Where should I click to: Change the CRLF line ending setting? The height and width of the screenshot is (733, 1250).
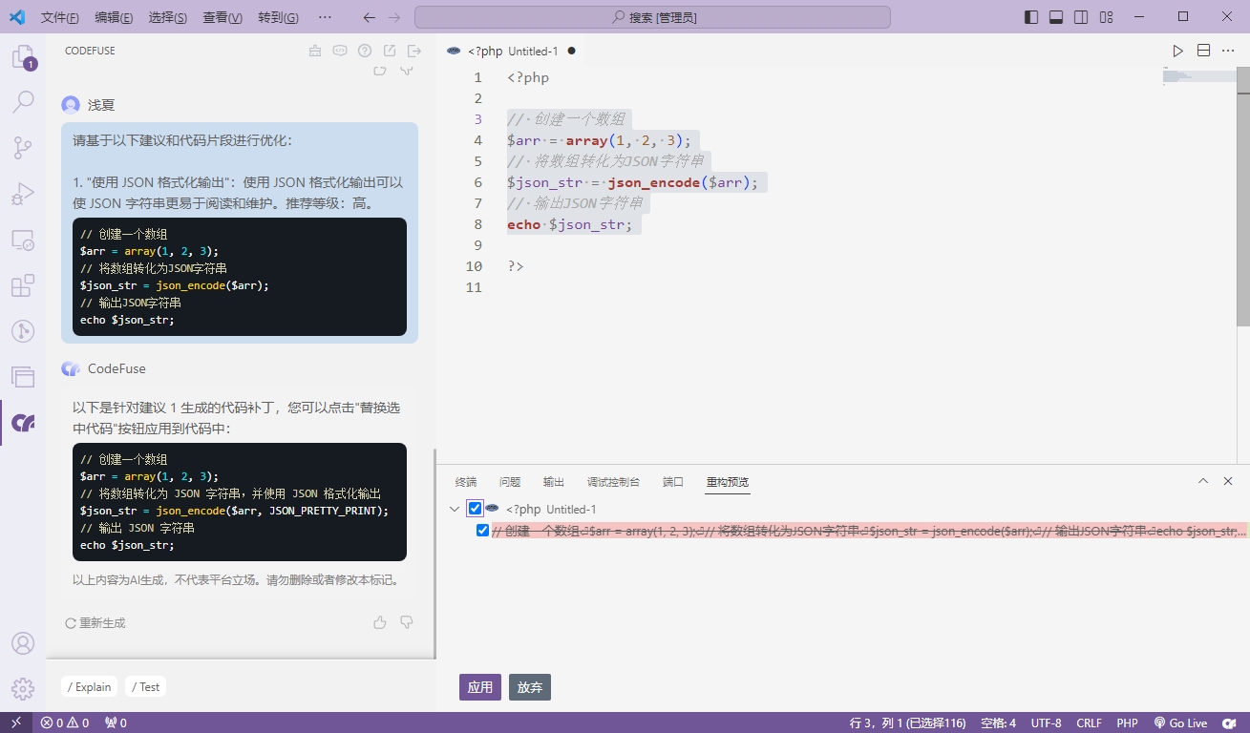point(1090,723)
